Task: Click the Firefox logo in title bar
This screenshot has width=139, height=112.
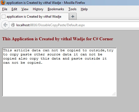Action: (x=3, y=2)
